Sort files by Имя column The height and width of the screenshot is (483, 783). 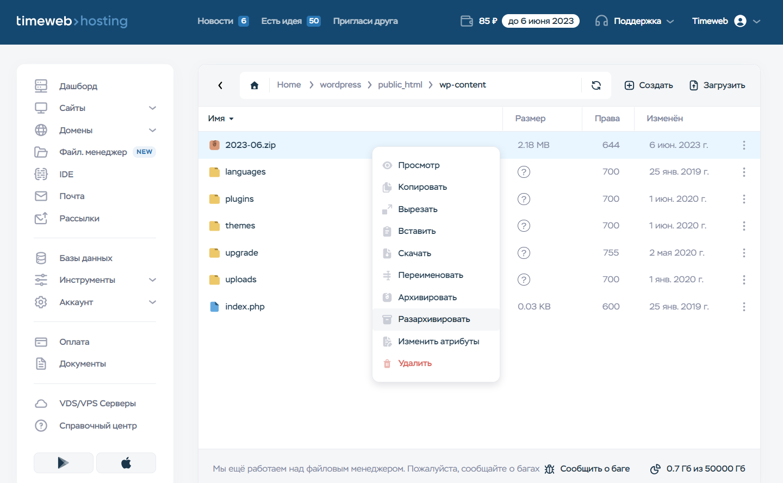click(220, 119)
